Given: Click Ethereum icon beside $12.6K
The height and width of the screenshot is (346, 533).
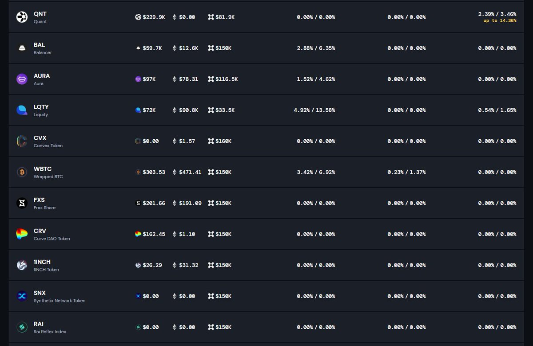Looking at the screenshot, I should pyautogui.click(x=175, y=48).
